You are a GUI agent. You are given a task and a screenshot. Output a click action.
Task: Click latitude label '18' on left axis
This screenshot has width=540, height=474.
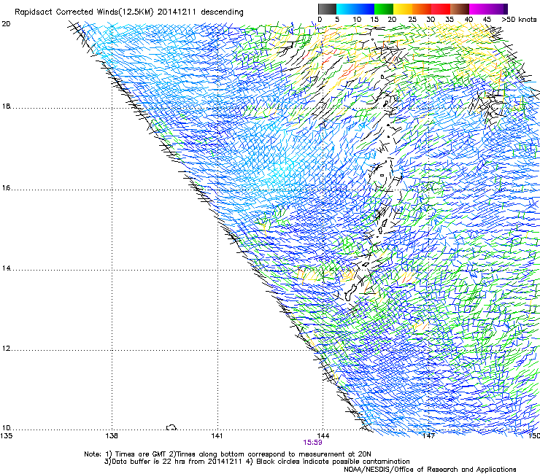tap(6, 106)
